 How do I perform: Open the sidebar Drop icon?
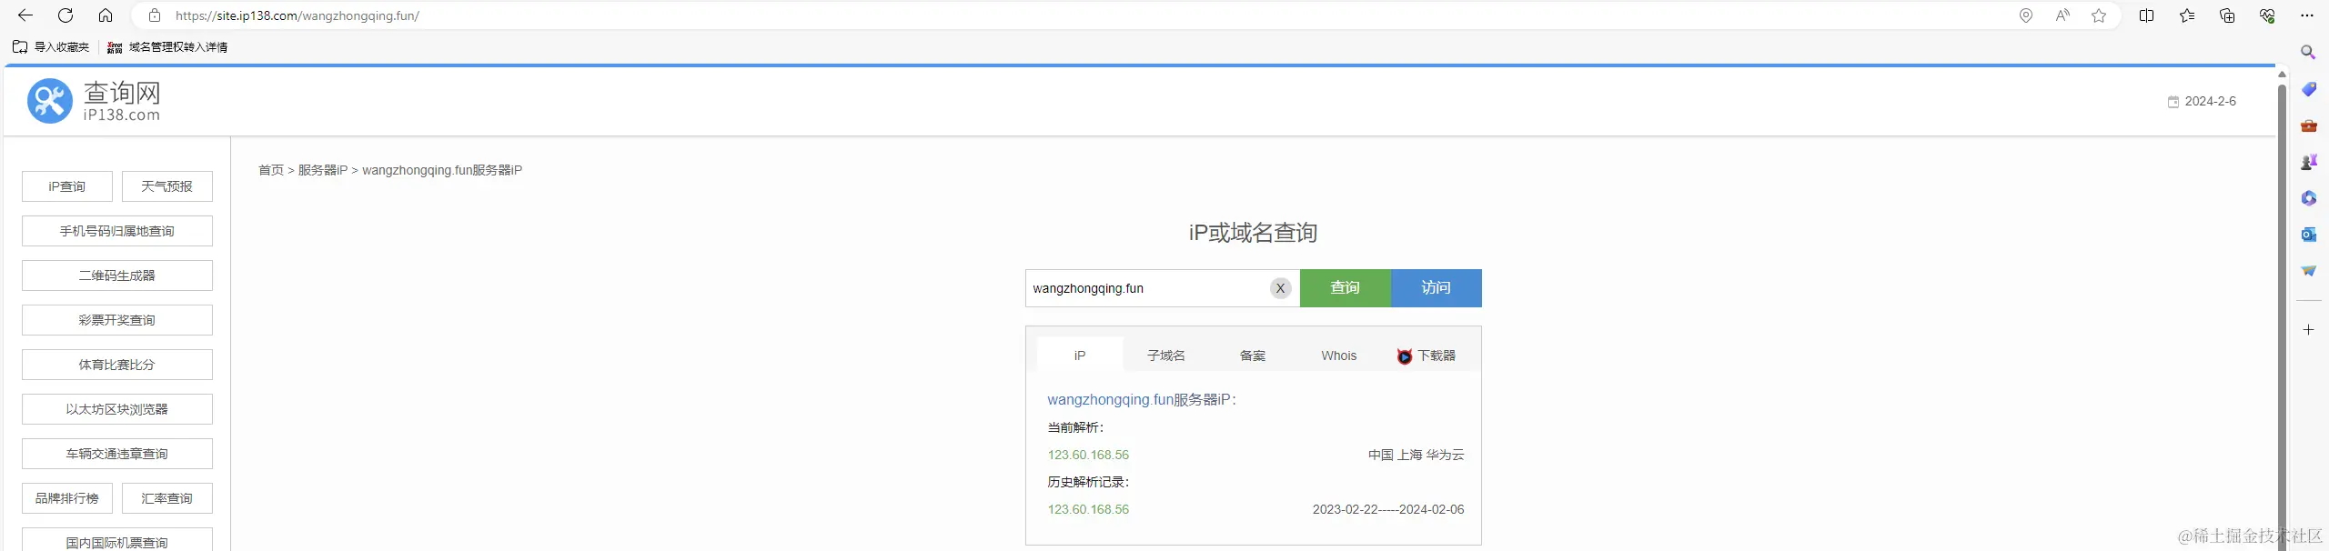(2308, 271)
